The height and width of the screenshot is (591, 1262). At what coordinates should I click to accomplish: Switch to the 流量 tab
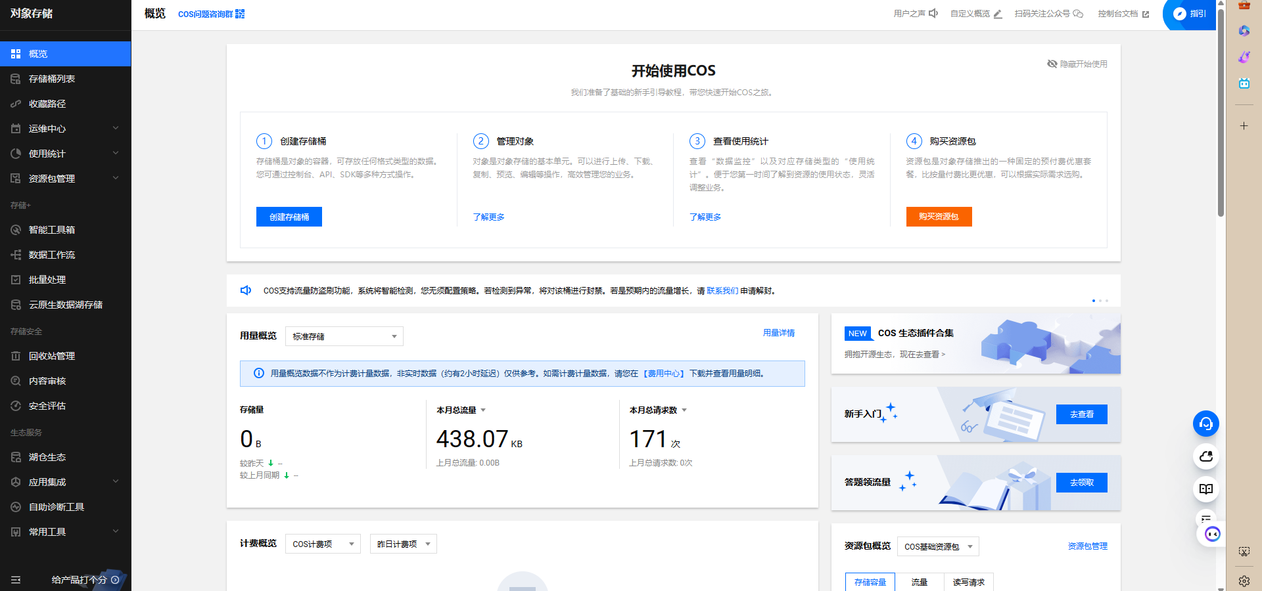click(920, 582)
